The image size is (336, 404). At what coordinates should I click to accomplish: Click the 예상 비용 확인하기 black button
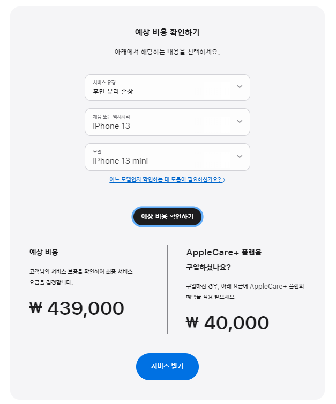point(167,217)
